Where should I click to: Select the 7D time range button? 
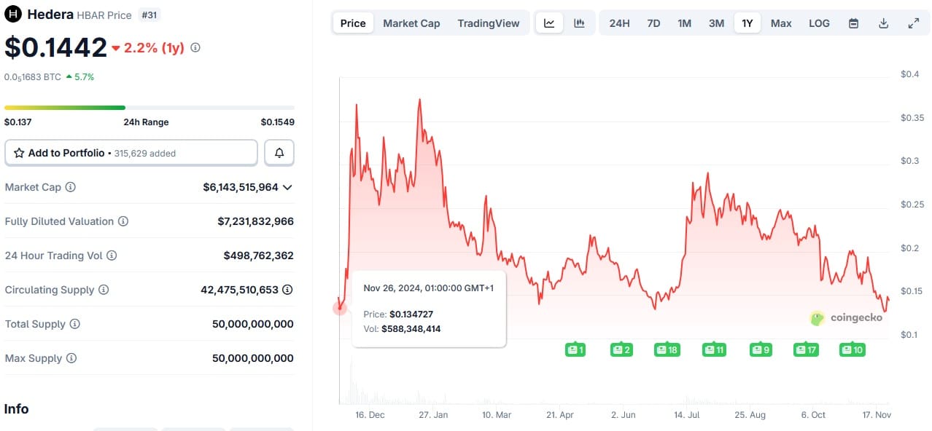tap(653, 23)
